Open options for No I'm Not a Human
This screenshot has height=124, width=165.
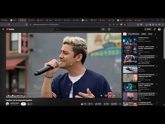157,84
